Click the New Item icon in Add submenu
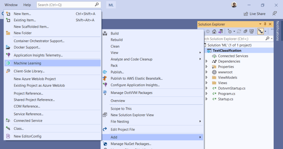The height and width of the screenshot is (149, 283). (x=8, y=14)
